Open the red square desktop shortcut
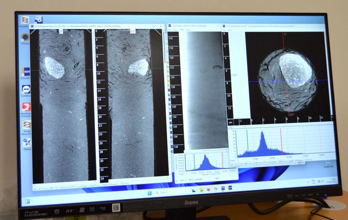 (x=26, y=107)
